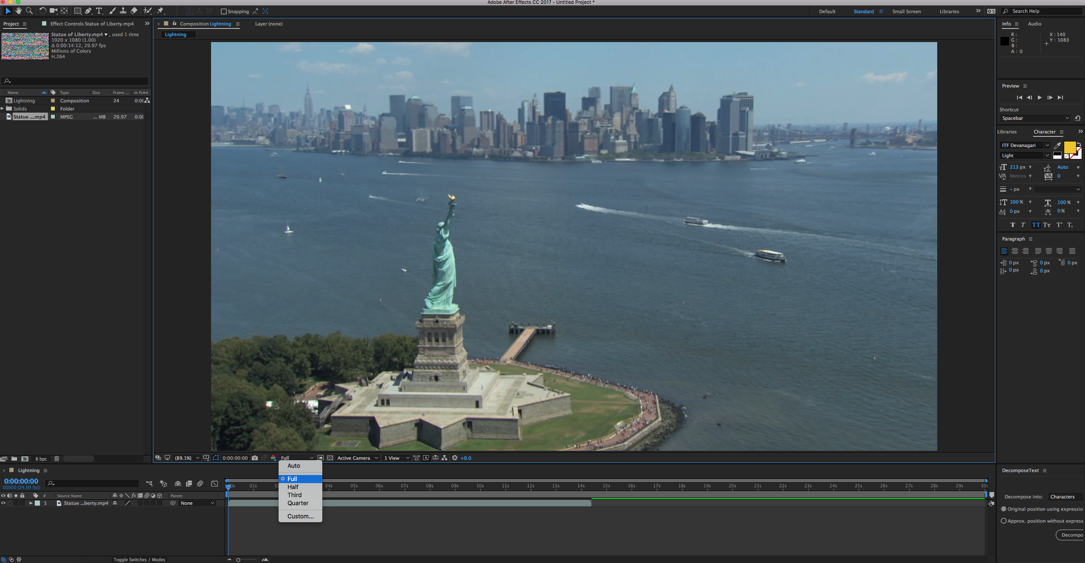The image size is (1085, 563).
Task: Select the Clone Stamp tool
Action: tap(123, 11)
